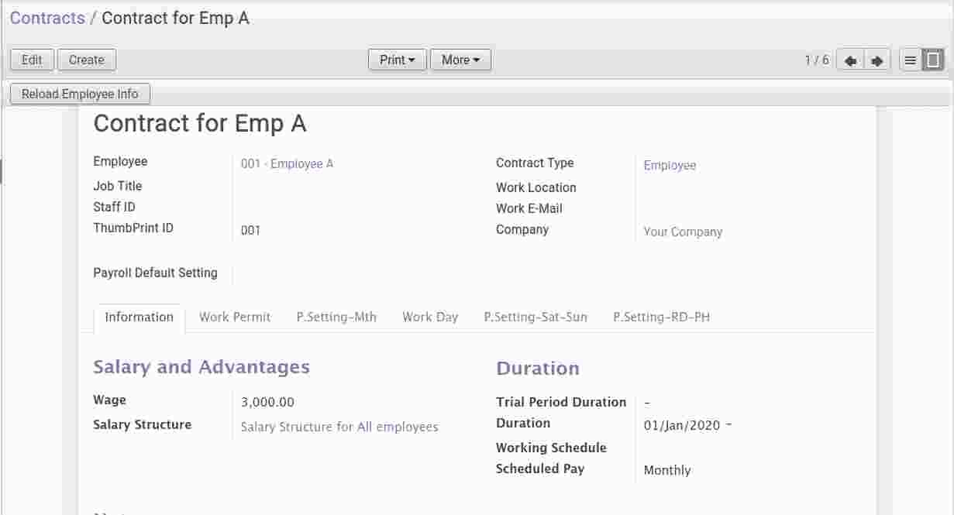Switch to list view icon
This screenshot has width=954, height=515.
911,60
